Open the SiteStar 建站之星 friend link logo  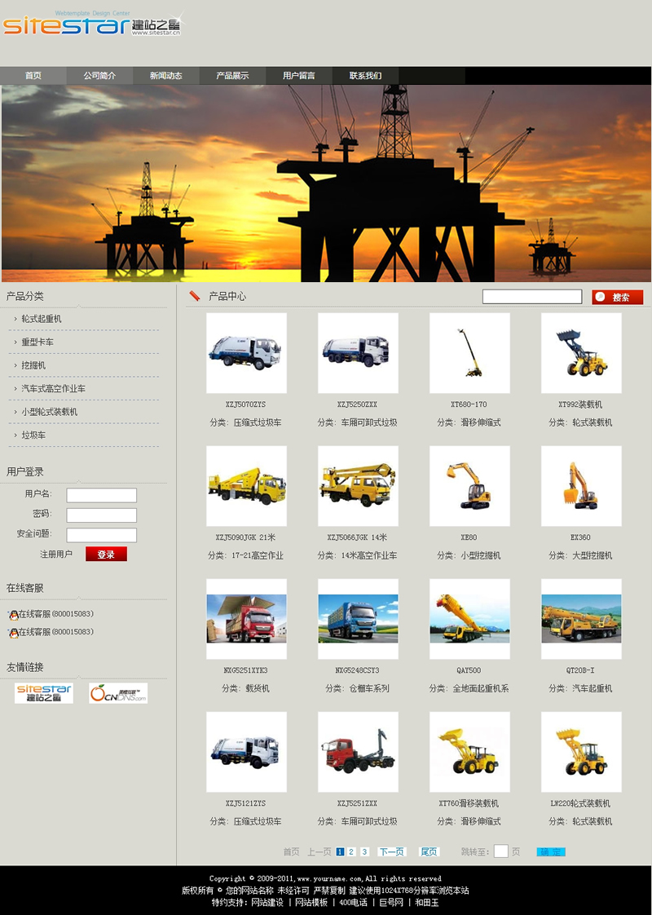pos(44,693)
